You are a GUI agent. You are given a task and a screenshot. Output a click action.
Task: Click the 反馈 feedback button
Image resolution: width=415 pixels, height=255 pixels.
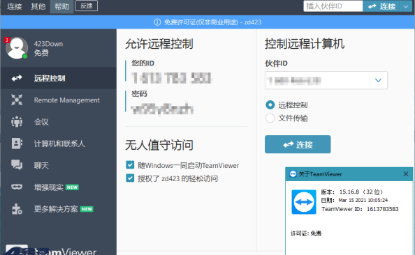pyautogui.click(x=86, y=6)
